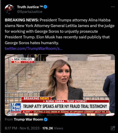The image size is (118, 133).
Task: Click the bold BREAKING NEWS tweet text
Action: point(22,20)
